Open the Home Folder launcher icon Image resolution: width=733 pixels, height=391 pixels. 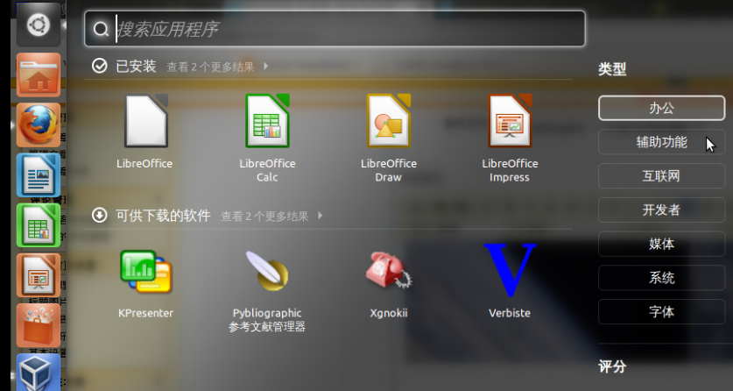(x=39, y=75)
